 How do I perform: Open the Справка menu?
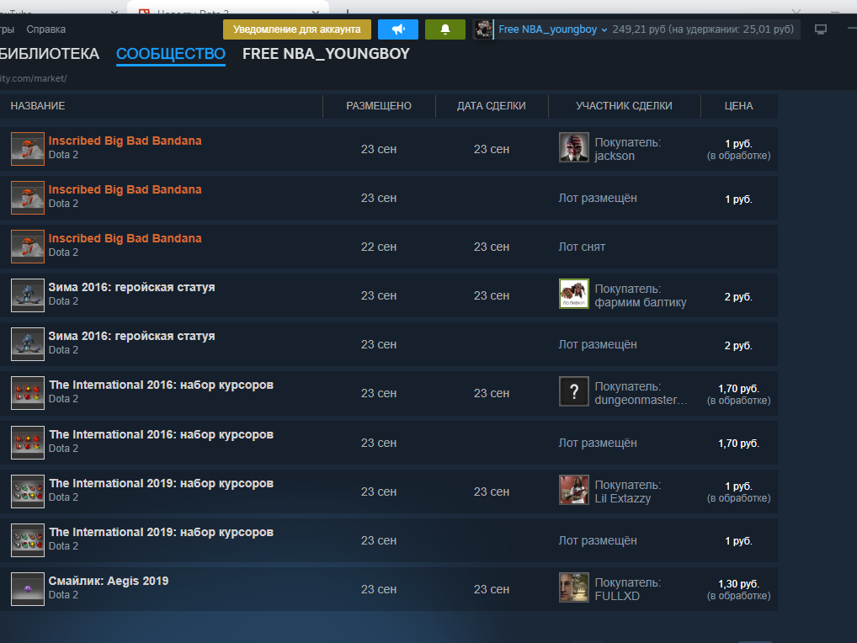pos(45,29)
